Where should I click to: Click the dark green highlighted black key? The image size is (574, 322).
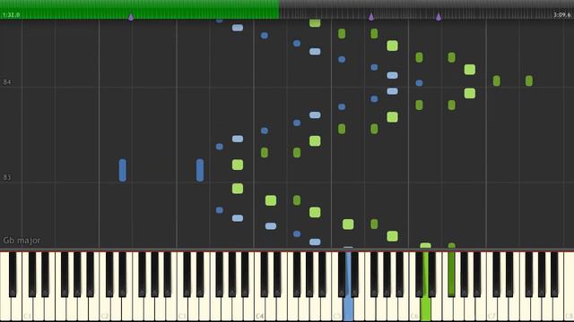tap(451, 274)
